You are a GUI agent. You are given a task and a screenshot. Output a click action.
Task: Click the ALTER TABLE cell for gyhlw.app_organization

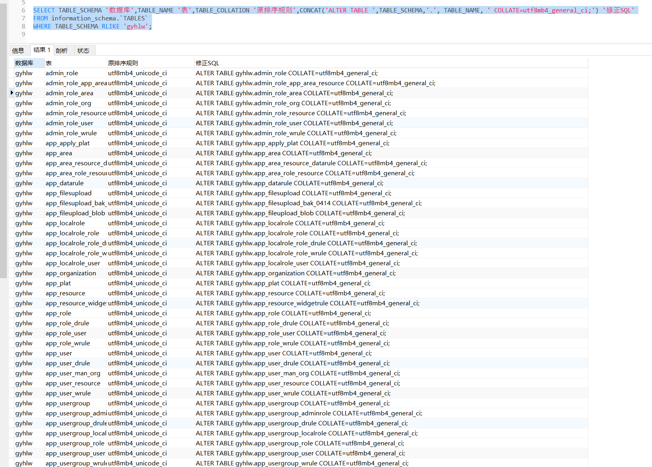[x=295, y=273]
